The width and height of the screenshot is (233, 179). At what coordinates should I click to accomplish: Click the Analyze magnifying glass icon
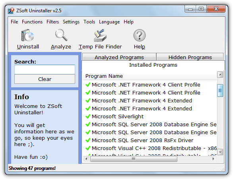(x=61, y=35)
